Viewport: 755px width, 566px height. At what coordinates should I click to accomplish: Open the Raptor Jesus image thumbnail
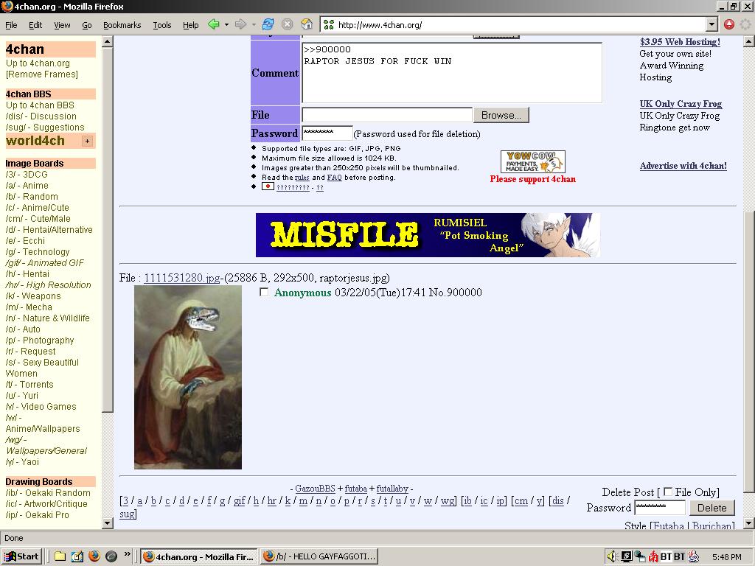pyautogui.click(x=188, y=377)
